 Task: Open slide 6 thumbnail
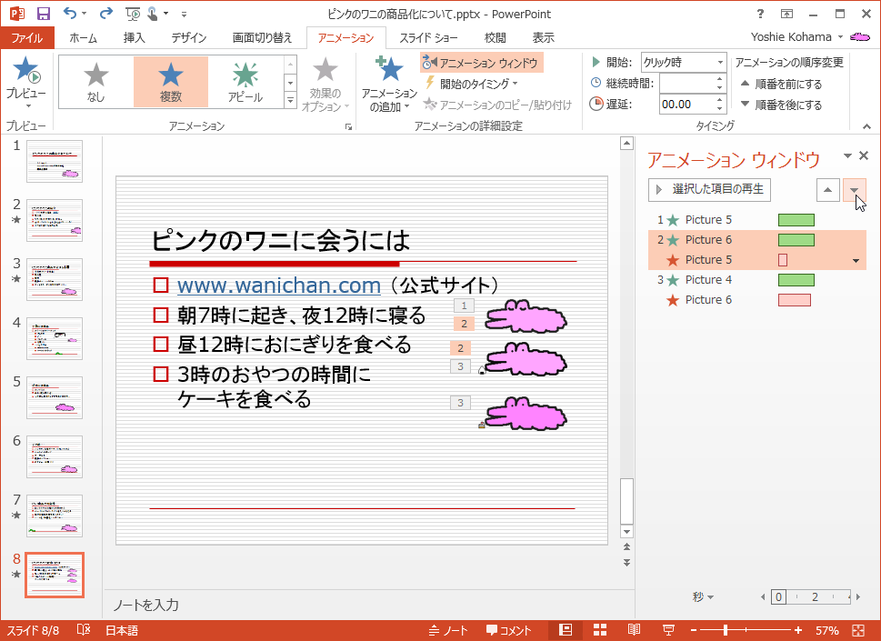55,456
